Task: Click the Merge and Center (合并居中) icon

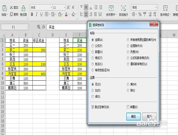Action: pyautogui.click(x=111, y=8)
